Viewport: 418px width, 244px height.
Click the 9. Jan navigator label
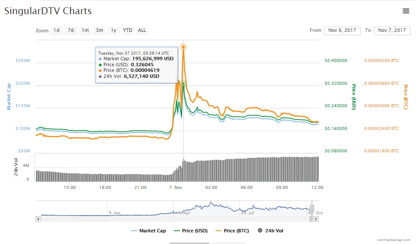tap(115, 213)
